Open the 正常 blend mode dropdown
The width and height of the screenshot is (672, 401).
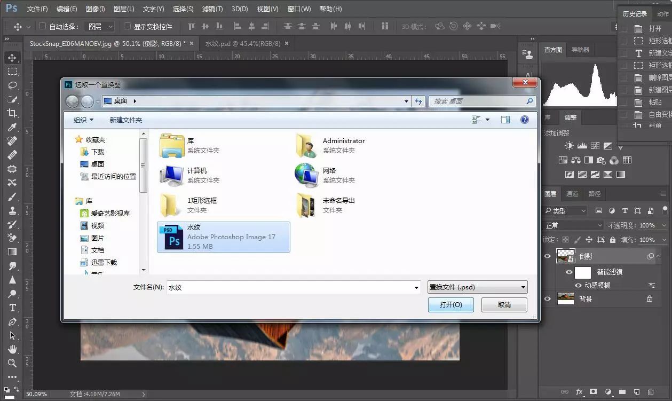(x=573, y=225)
